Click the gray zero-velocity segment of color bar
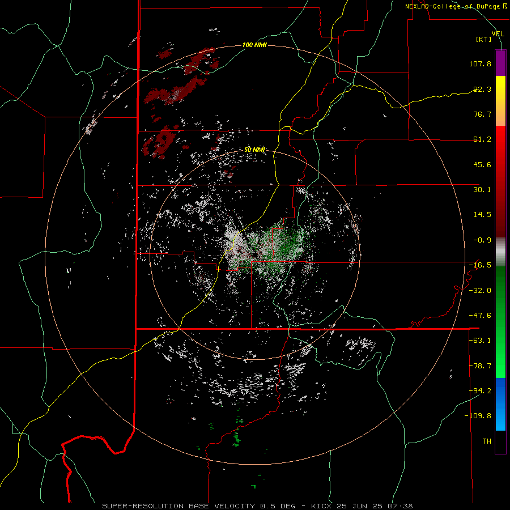This screenshot has height=510, width=510. coord(500,252)
